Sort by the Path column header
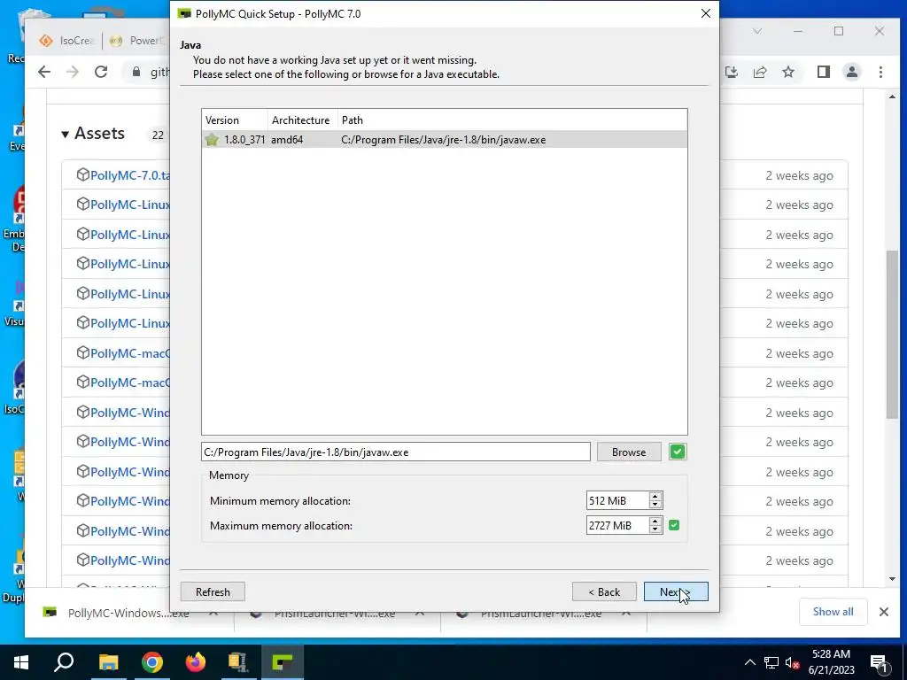This screenshot has width=907, height=680. pos(512,120)
